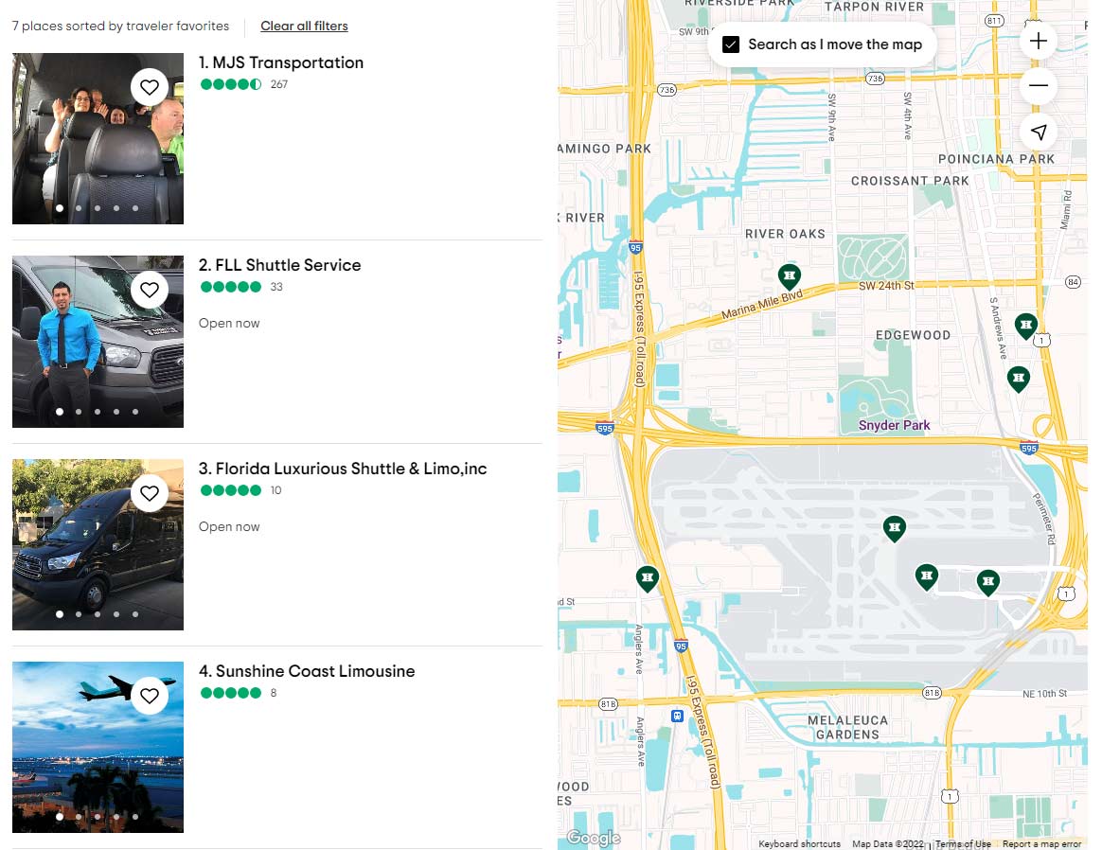Open Florida Luxurious Shuttle 10 reviews rating
Viewport: 1102px width, 850px height.
(x=241, y=490)
